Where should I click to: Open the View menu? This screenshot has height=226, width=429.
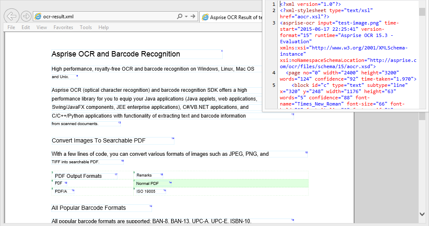pyautogui.click(x=42, y=27)
